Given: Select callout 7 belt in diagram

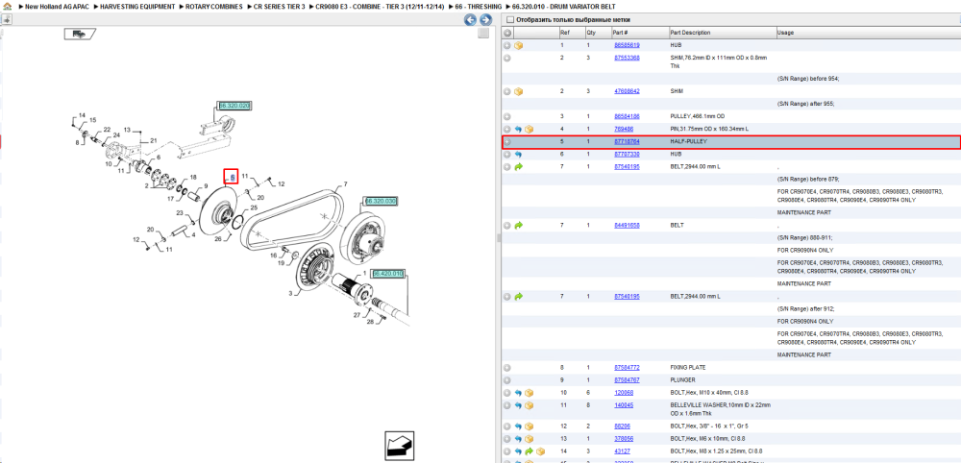Looking at the screenshot, I should tap(345, 183).
